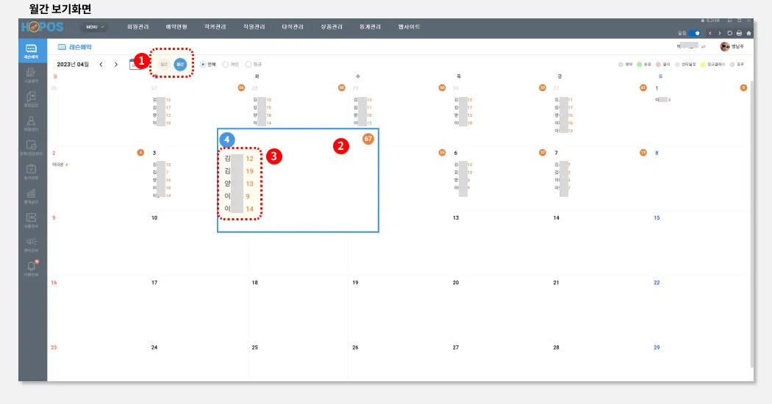Open 회원관리 top menu
Screen dimensions: 772x404
pyautogui.click(x=138, y=27)
